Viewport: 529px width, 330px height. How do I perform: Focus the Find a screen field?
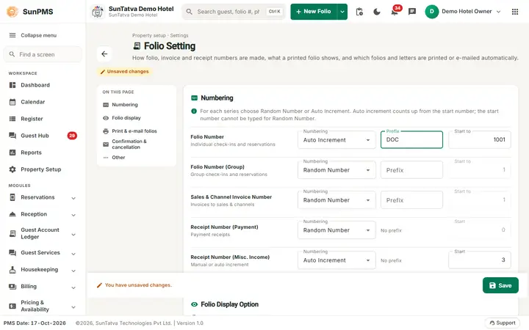pyautogui.click(x=43, y=54)
